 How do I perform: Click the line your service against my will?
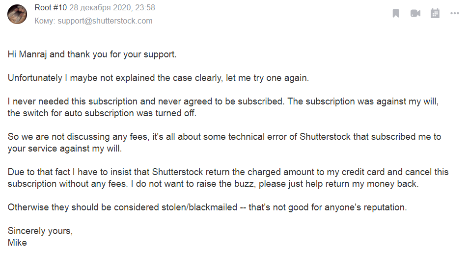pyautogui.click(x=65, y=149)
